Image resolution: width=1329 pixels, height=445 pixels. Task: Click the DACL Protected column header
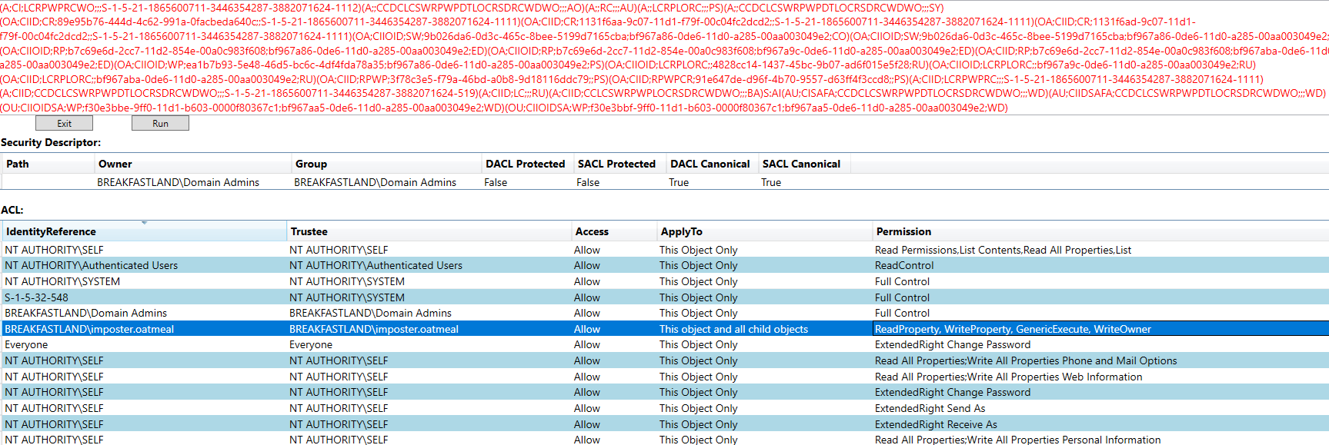click(525, 164)
